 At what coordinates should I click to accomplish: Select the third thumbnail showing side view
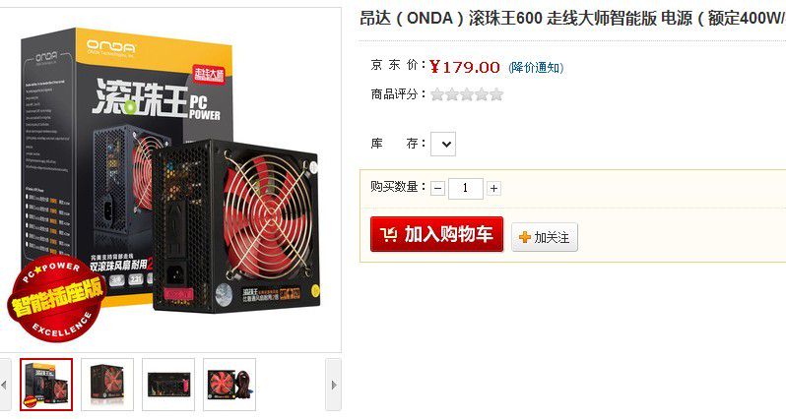(168, 385)
